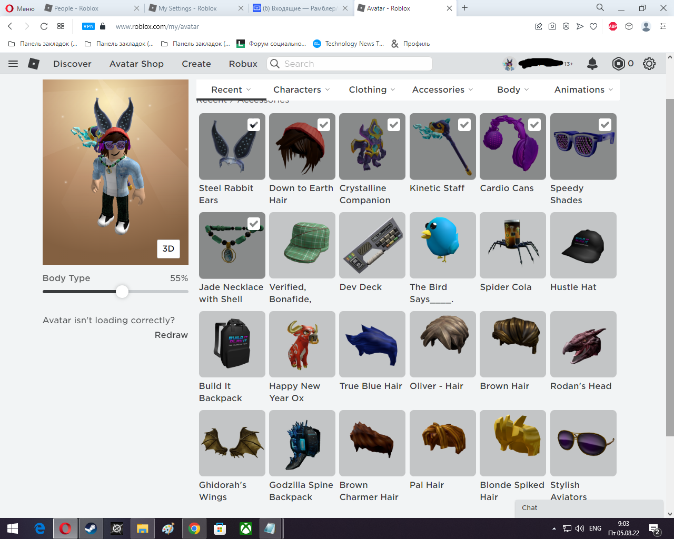Expand the Body dropdown
The width and height of the screenshot is (674, 539).
(513, 89)
